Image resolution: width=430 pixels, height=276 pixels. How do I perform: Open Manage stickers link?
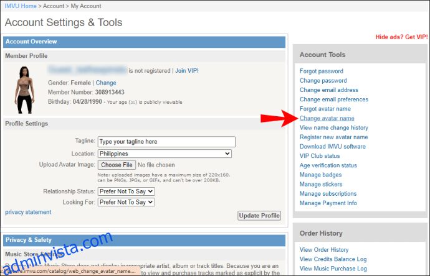321,185
